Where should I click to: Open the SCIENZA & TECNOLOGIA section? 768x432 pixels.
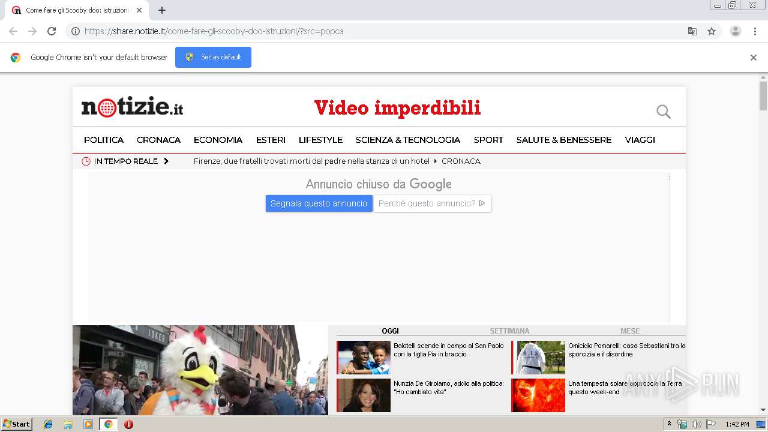pyautogui.click(x=408, y=140)
